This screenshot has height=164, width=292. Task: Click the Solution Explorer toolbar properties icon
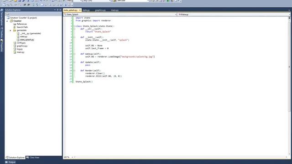[x=7, y=14]
